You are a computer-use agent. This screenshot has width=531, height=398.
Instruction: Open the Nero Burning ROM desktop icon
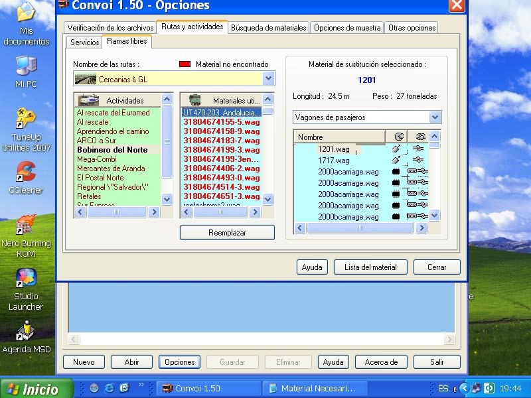tap(26, 226)
